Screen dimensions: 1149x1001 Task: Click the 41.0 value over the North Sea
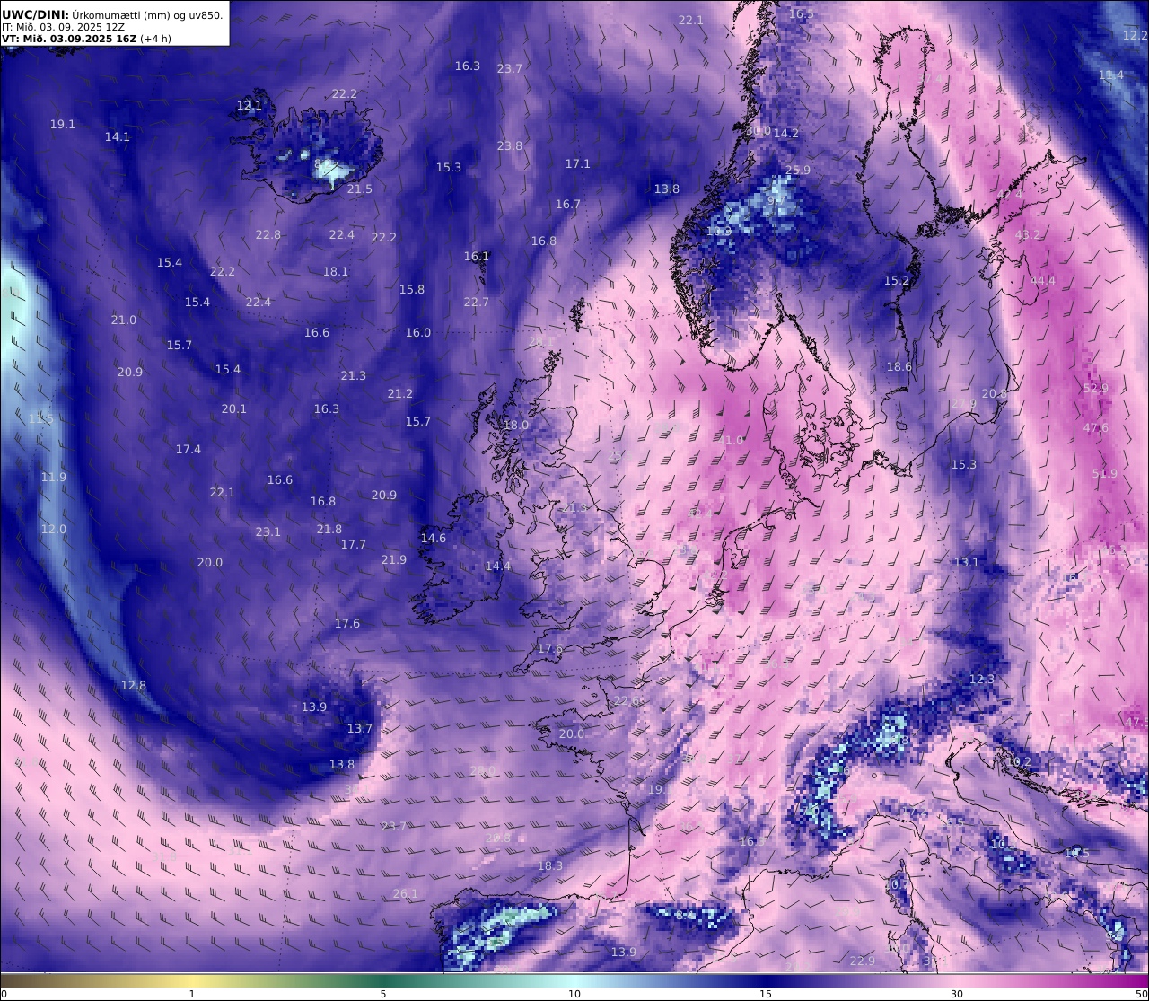(732, 441)
